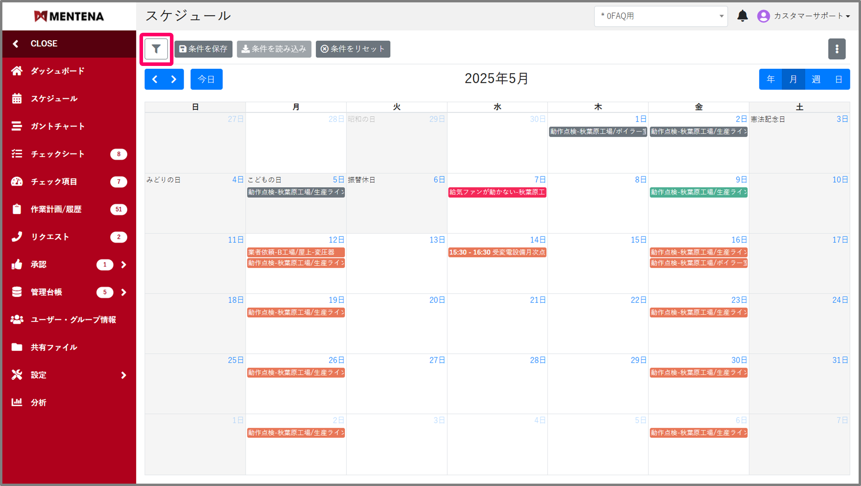Image resolution: width=861 pixels, height=486 pixels.
Task: Open 分析 chart icon in sidebar
Action: (38, 402)
